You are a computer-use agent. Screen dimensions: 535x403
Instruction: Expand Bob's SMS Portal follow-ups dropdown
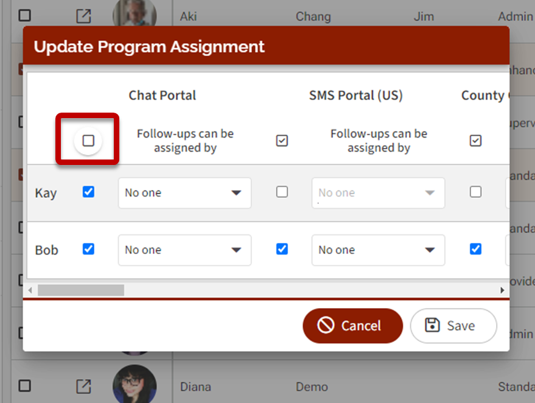tap(378, 250)
